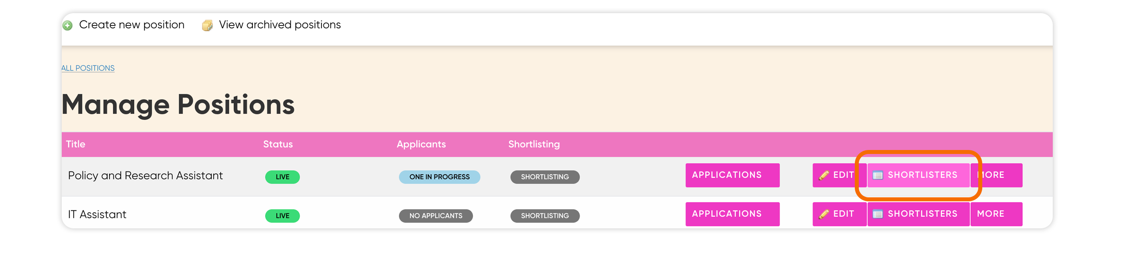Click the Applicants column header
This screenshot has height=257, width=1140.
pyautogui.click(x=421, y=144)
